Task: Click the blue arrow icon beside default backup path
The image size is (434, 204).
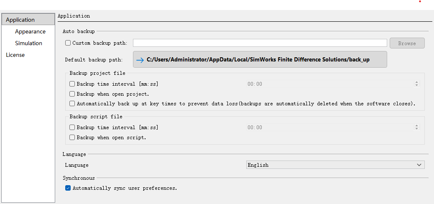Action: pos(140,60)
